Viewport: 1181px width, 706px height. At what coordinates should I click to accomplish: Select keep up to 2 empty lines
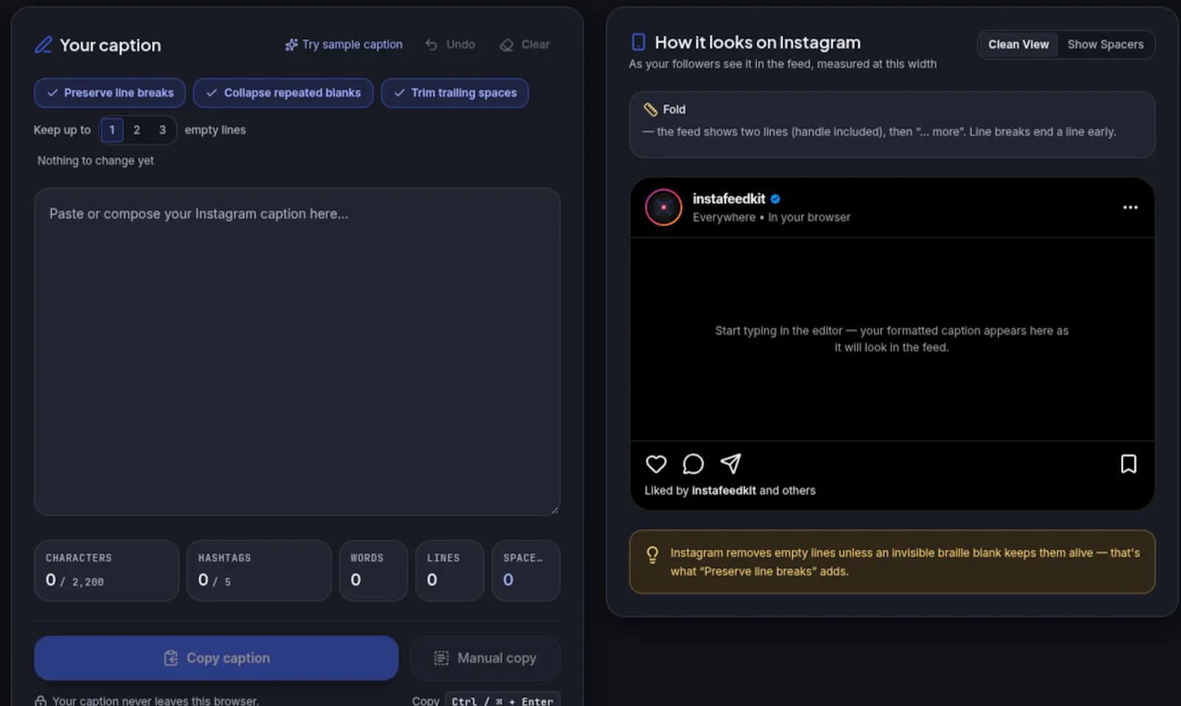point(137,130)
